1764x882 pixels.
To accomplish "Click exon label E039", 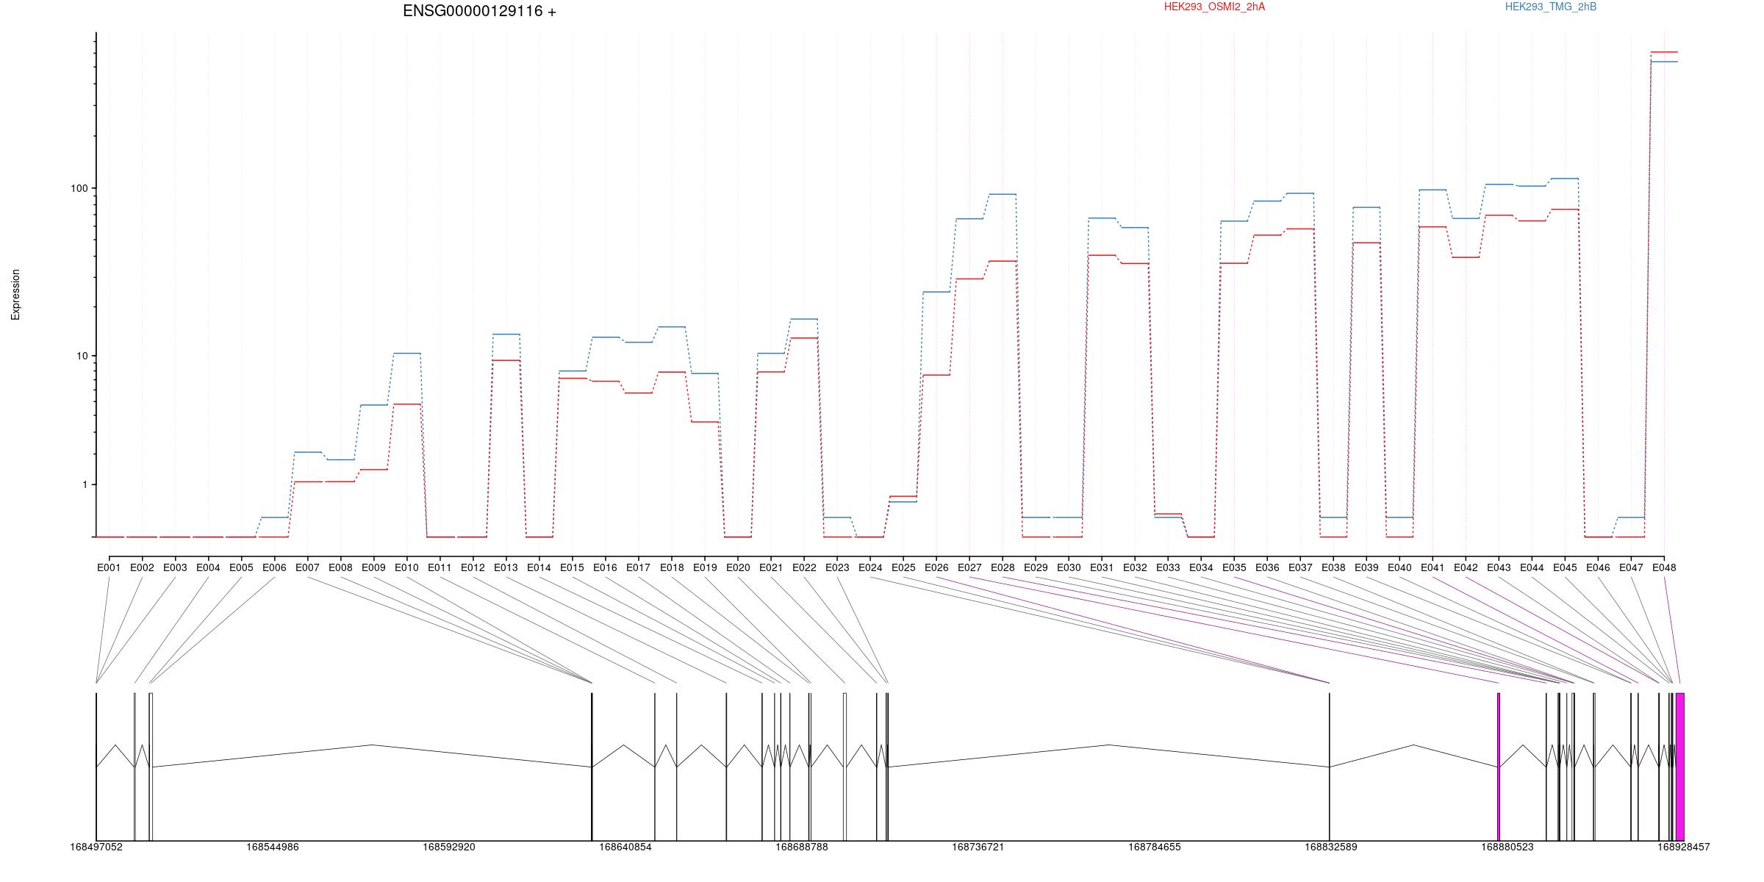I will (x=1366, y=567).
